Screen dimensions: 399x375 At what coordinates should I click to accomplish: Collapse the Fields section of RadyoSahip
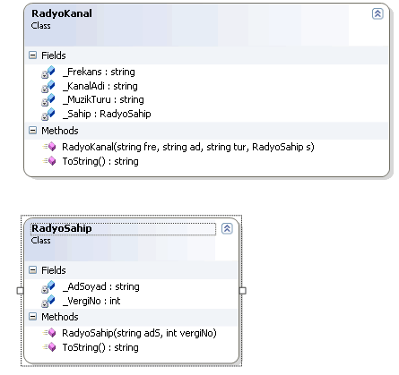(32, 270)
